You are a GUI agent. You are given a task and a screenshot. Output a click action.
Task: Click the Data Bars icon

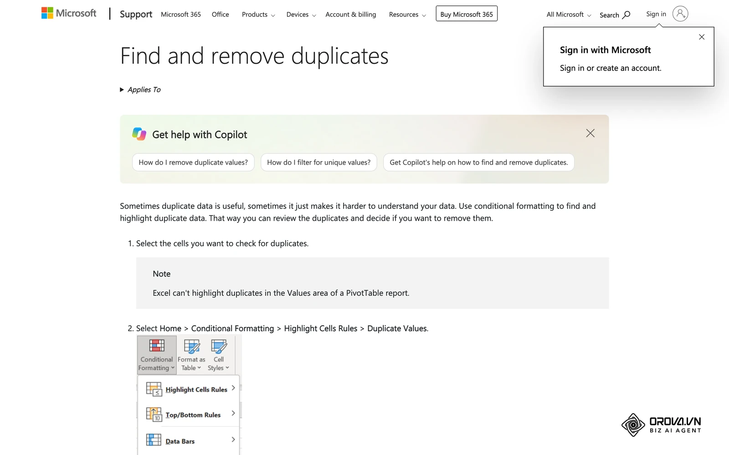point(154,440)
